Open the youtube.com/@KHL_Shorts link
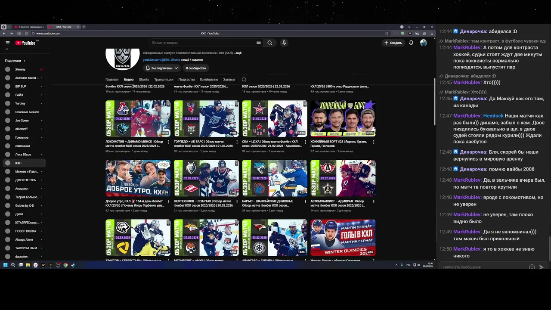Viewport: 551px width, 310px height. click(161, 60)
